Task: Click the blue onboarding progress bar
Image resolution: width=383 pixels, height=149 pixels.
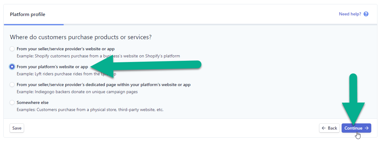Action: pos(34,24)
